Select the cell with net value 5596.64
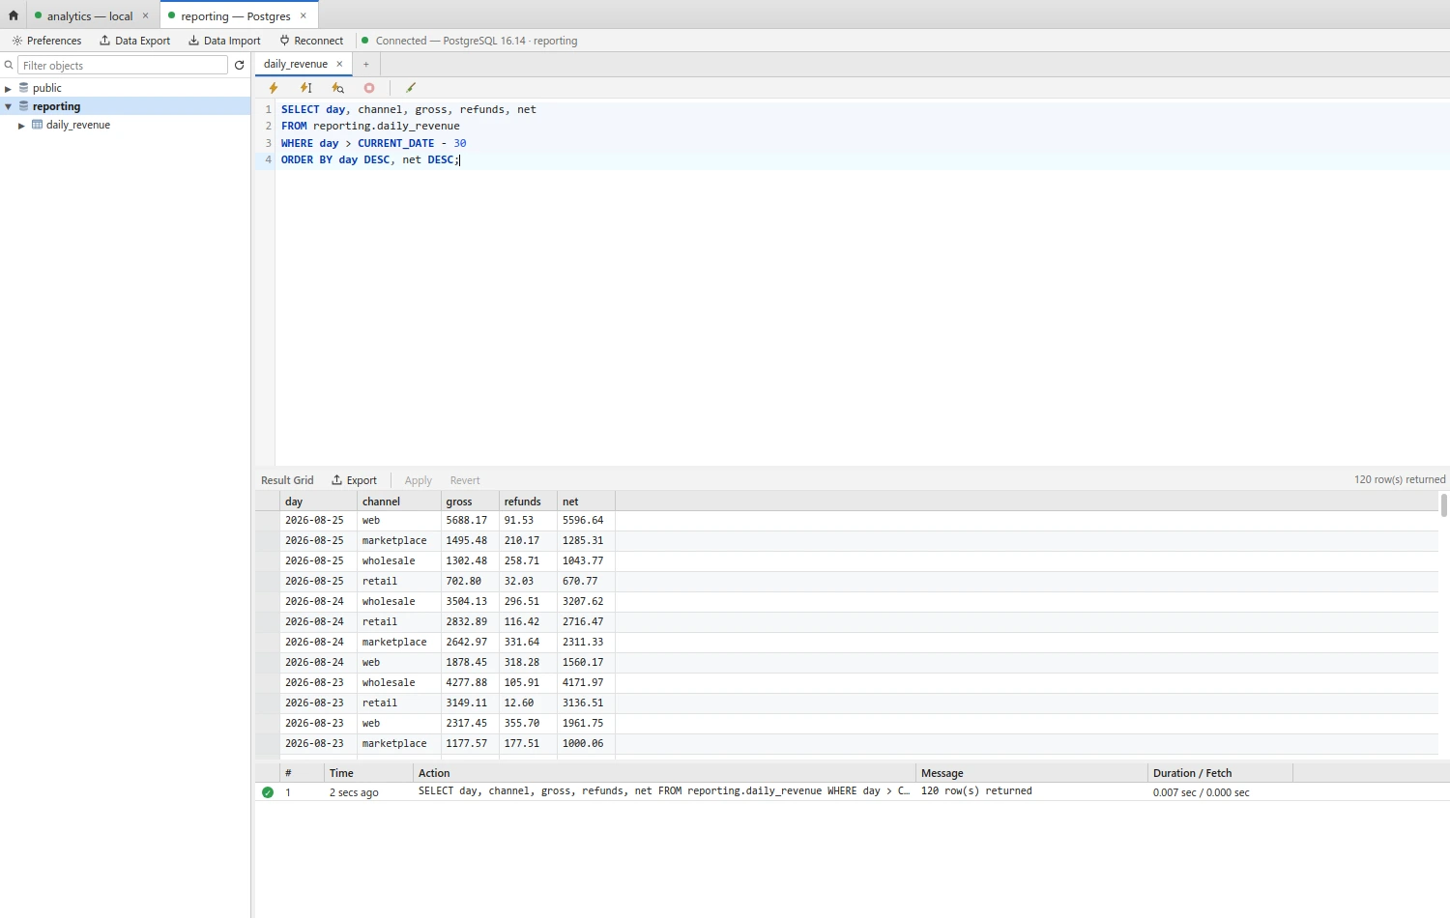Viewport: 1450px width, 918px height. (x=586, y=521)
